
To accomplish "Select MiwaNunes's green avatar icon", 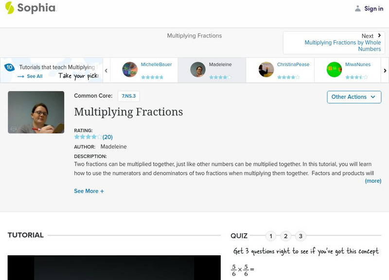I will point(334,70).
